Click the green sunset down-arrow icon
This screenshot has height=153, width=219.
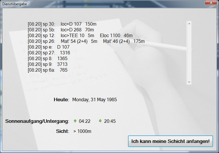[100, 121]
